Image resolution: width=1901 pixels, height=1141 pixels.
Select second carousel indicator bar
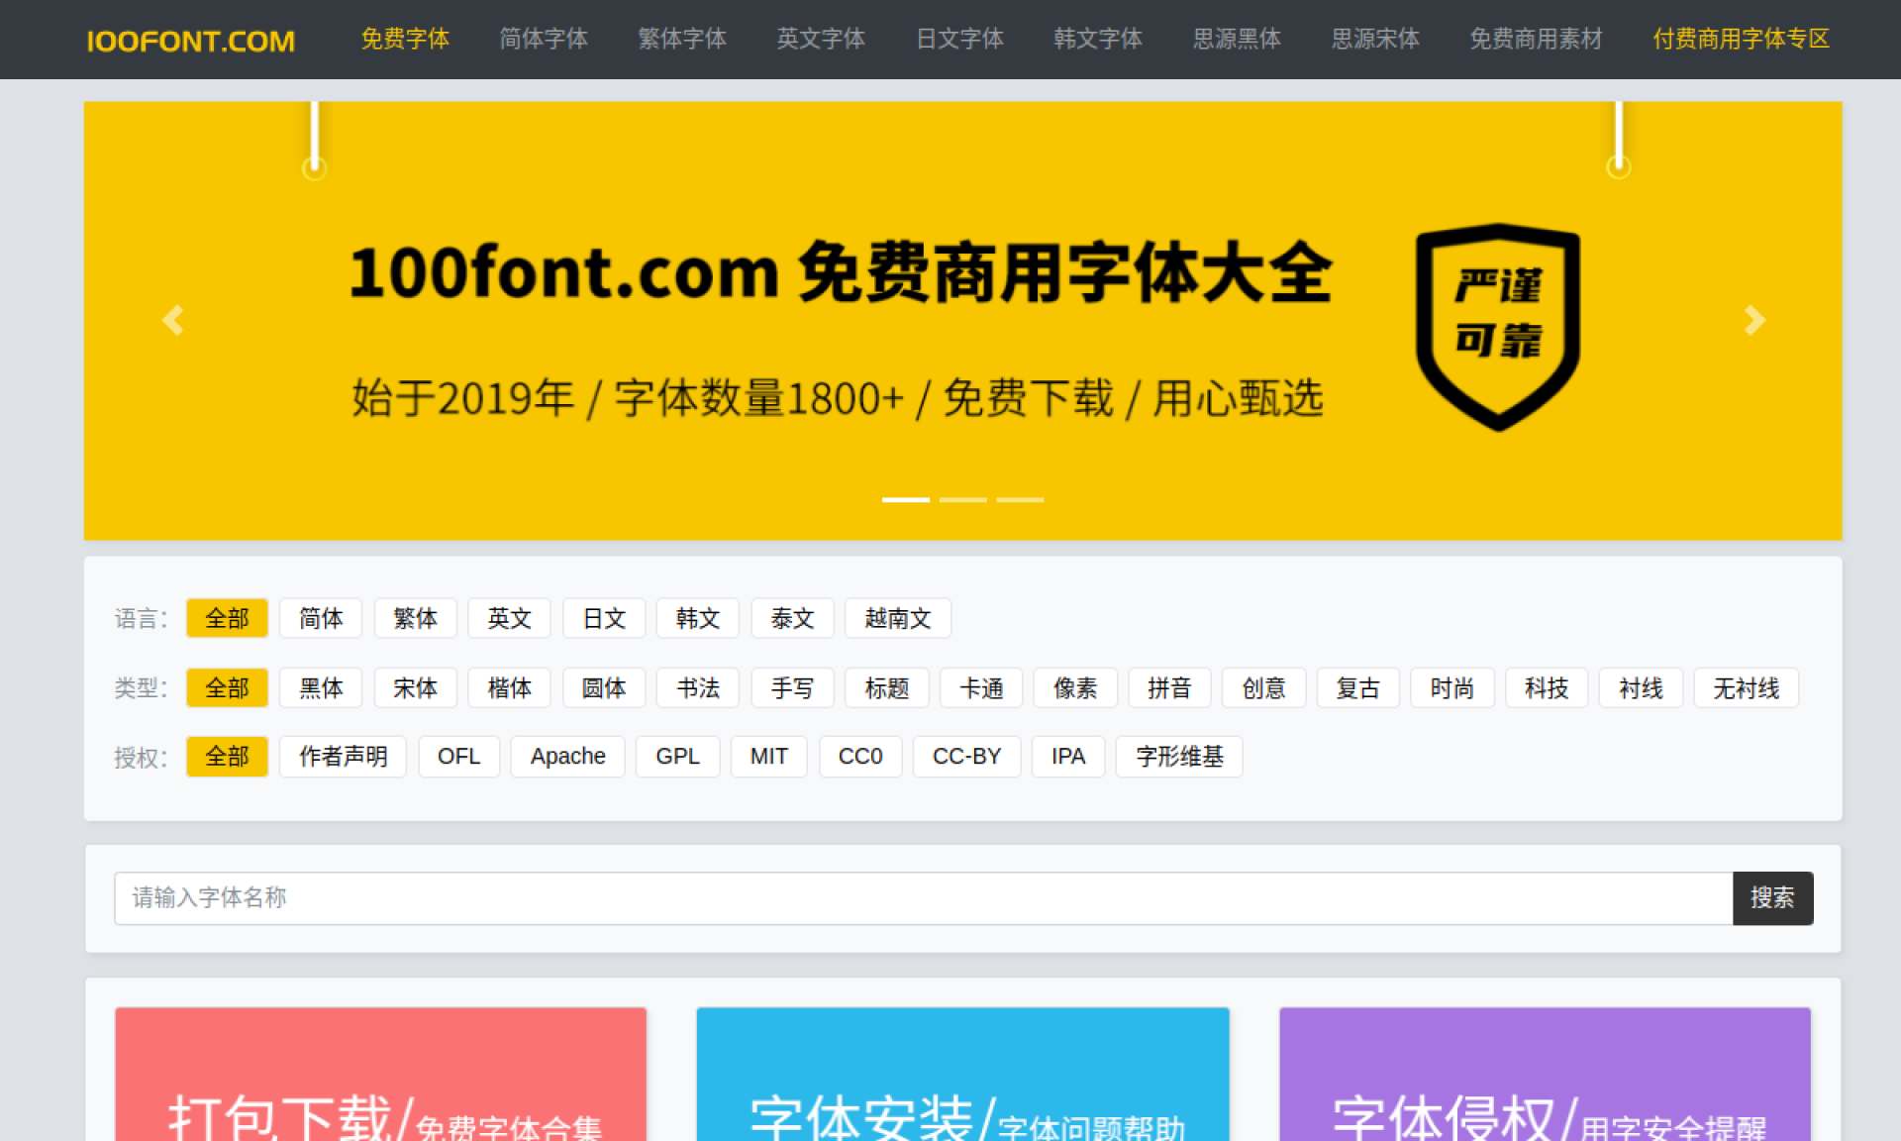(962, 499)
